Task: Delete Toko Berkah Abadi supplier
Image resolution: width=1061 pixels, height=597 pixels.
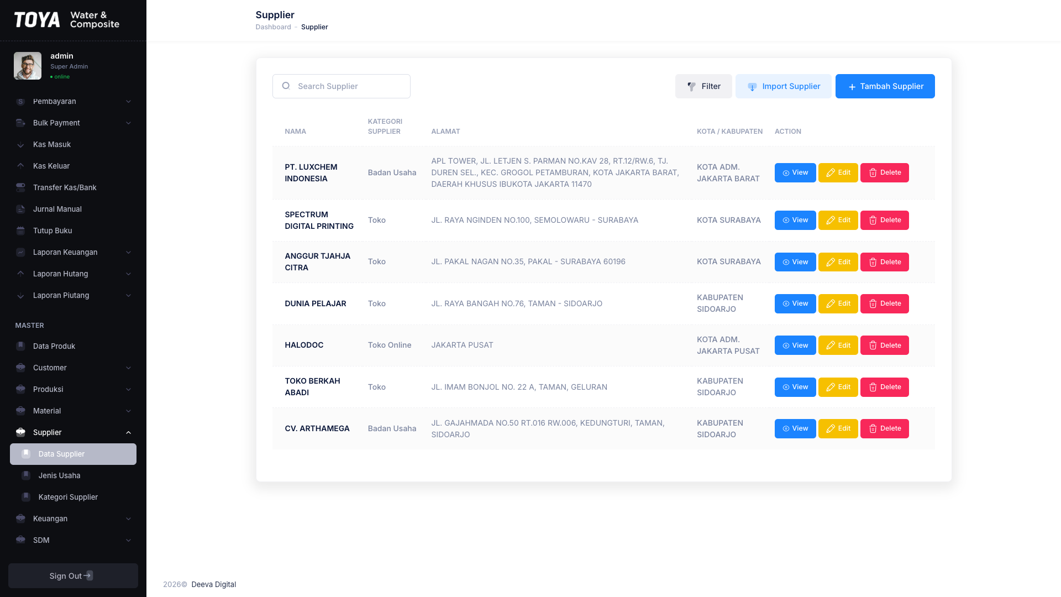Action: [x=884, y=387]
